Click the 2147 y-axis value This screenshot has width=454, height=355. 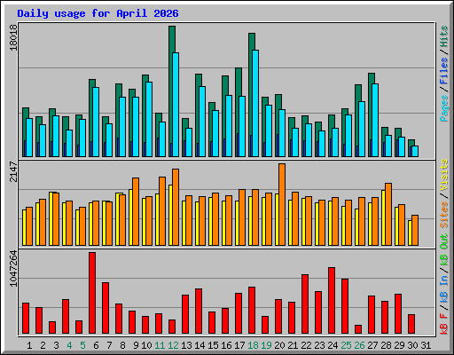13,171
